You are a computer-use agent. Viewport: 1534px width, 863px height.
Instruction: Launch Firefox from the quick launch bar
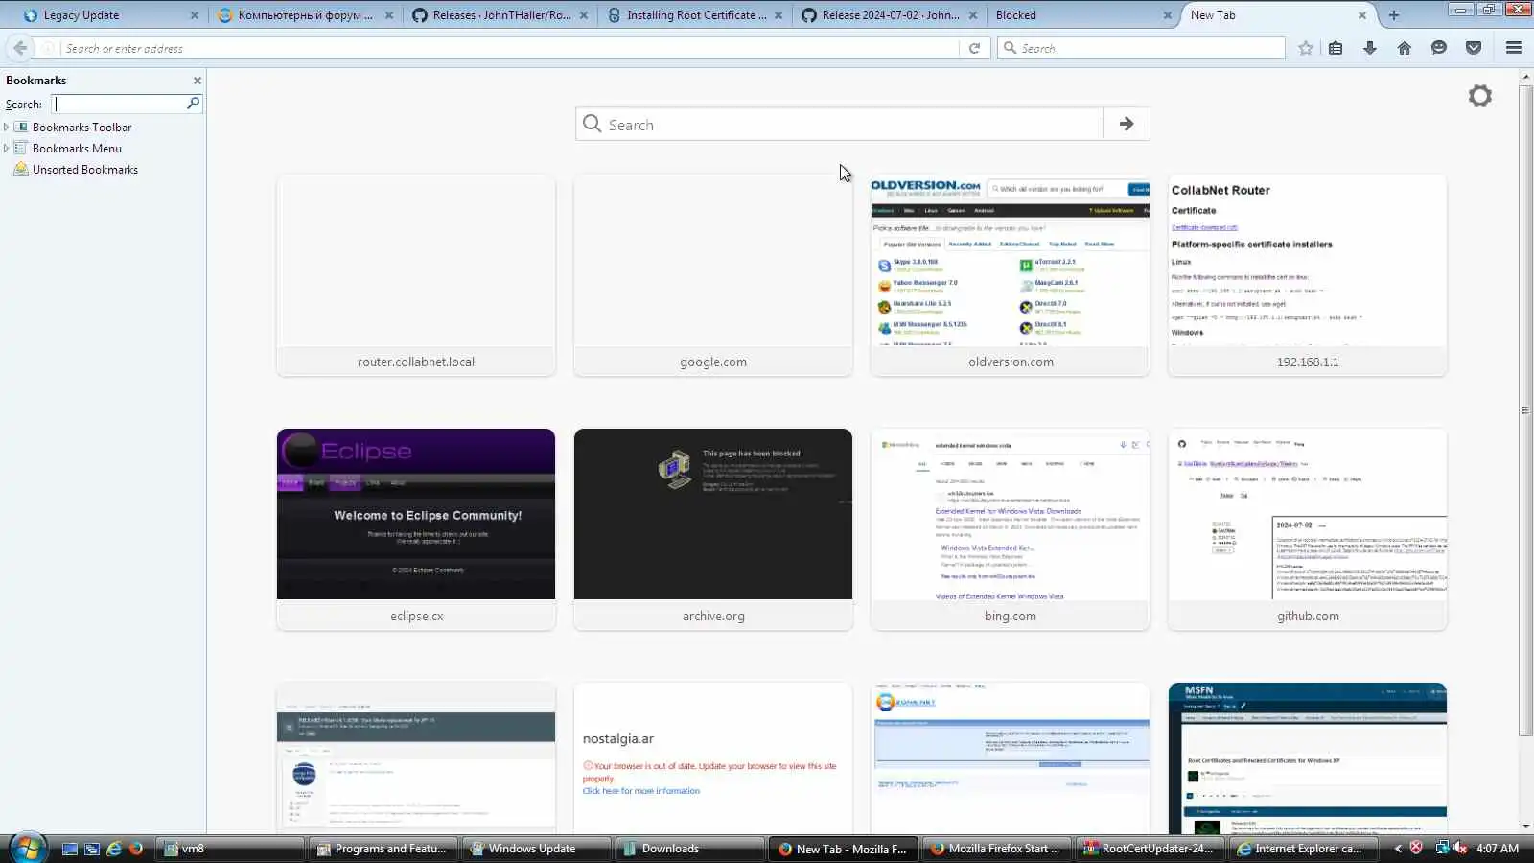(136, 849)
